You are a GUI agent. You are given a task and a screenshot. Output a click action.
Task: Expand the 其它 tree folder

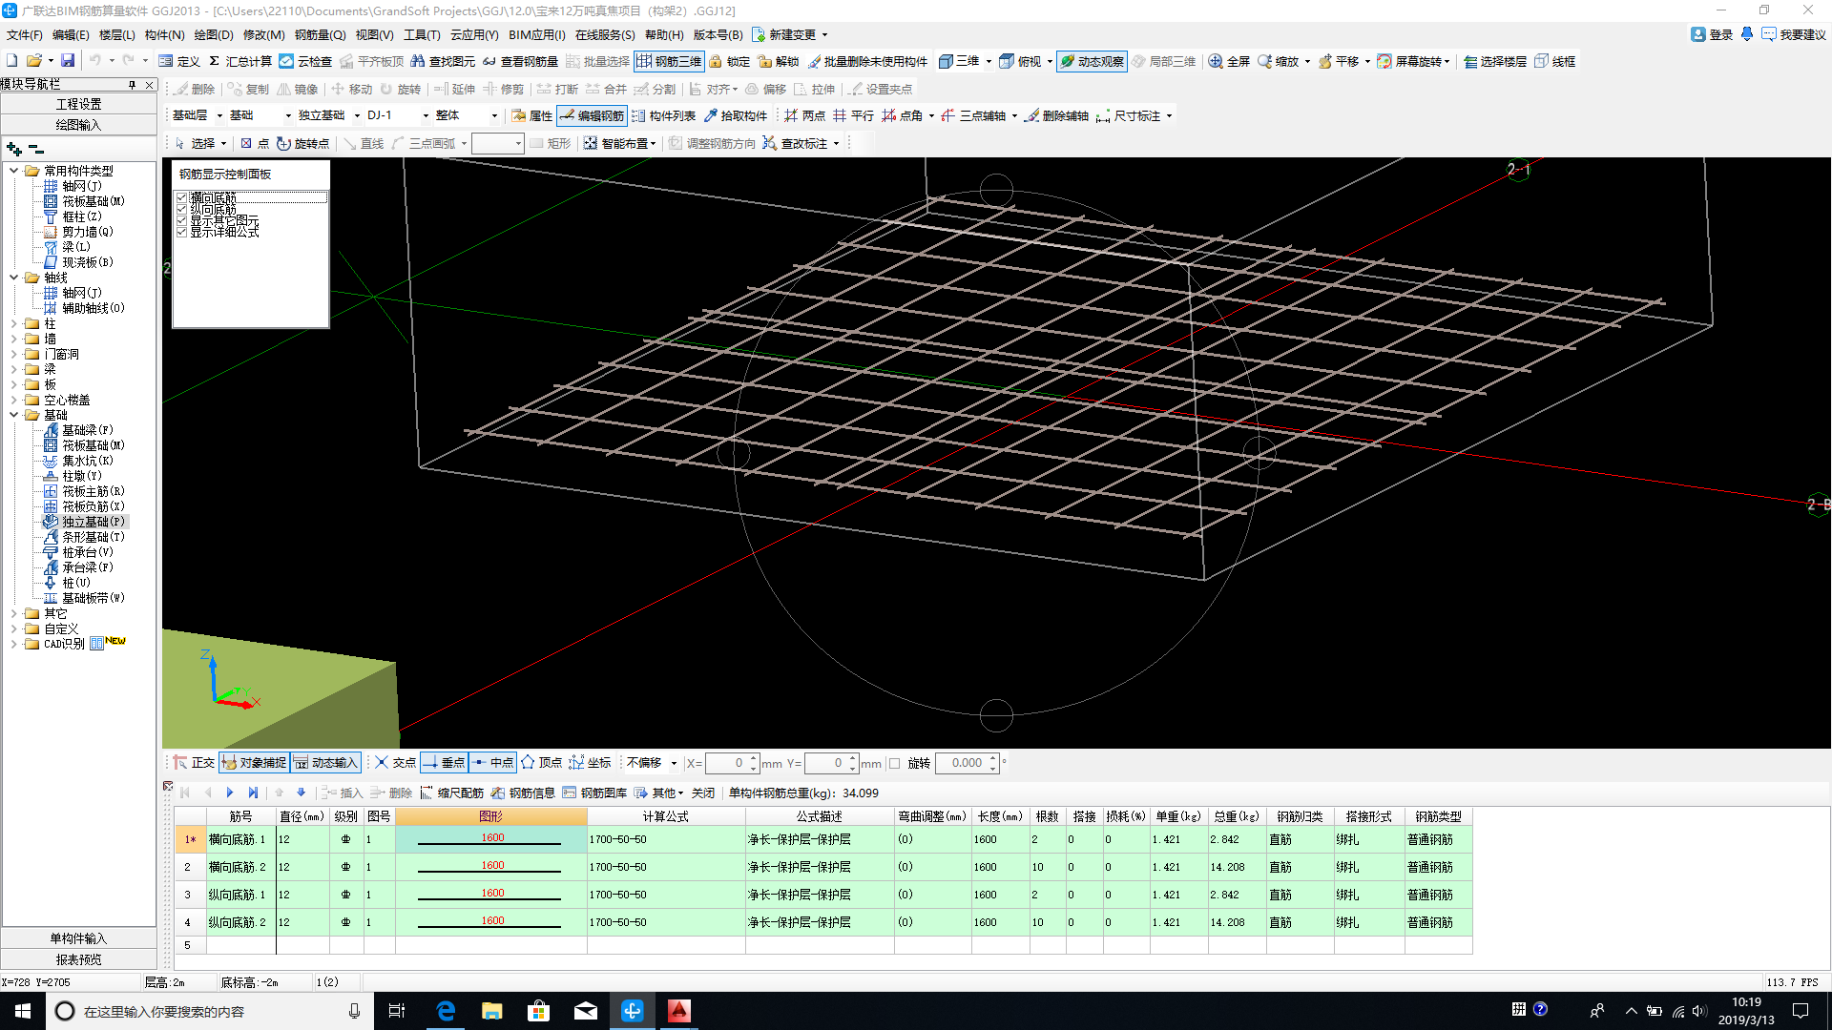(x=13, y=613)
